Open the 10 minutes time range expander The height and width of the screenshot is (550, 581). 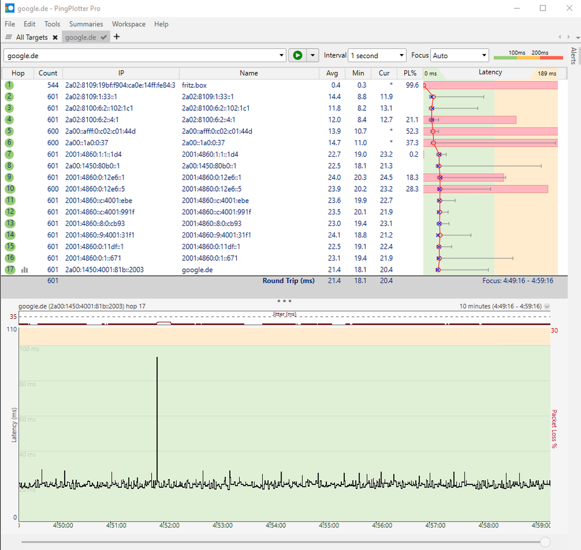547,307
